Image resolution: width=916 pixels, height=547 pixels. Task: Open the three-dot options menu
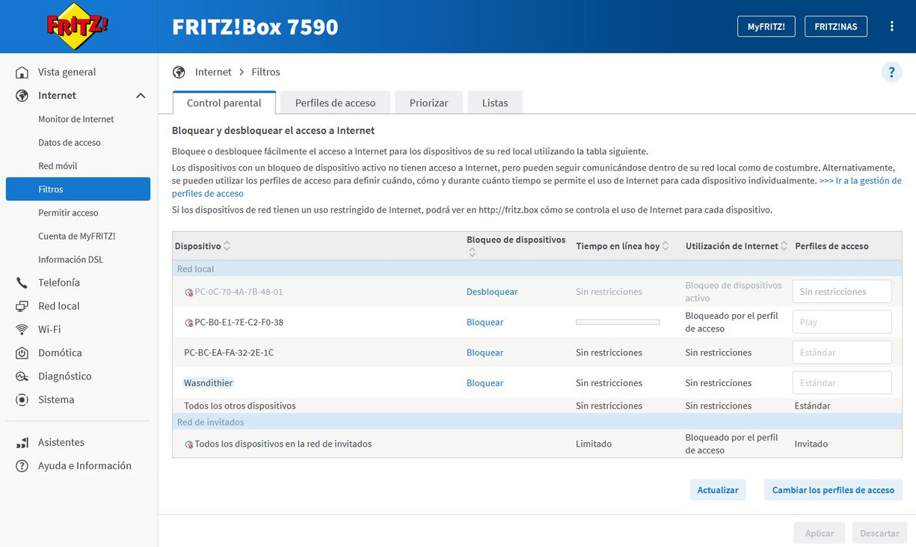[891, 26]
